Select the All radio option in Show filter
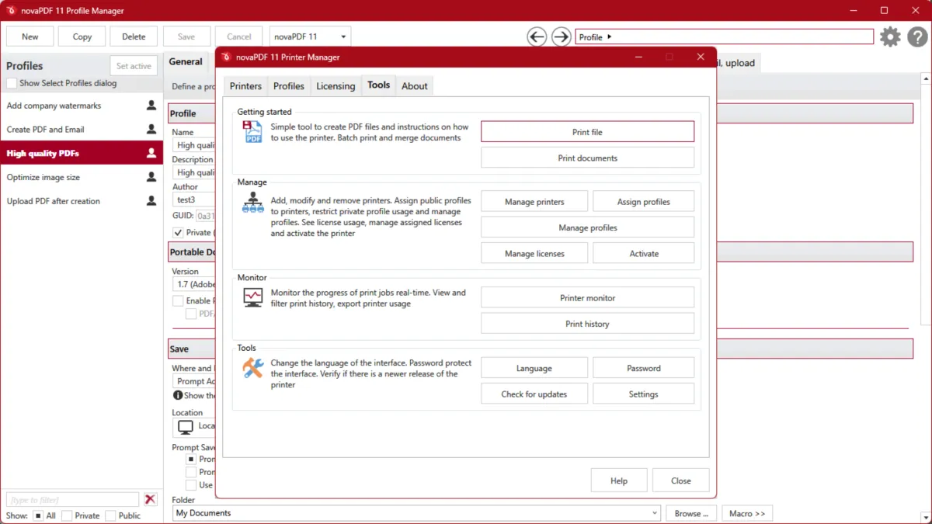Viewport: 932px width, 524px height. coord(37,515)
